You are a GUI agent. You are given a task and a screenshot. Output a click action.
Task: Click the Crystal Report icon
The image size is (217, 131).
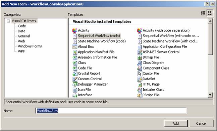click(x=75, y=74)
